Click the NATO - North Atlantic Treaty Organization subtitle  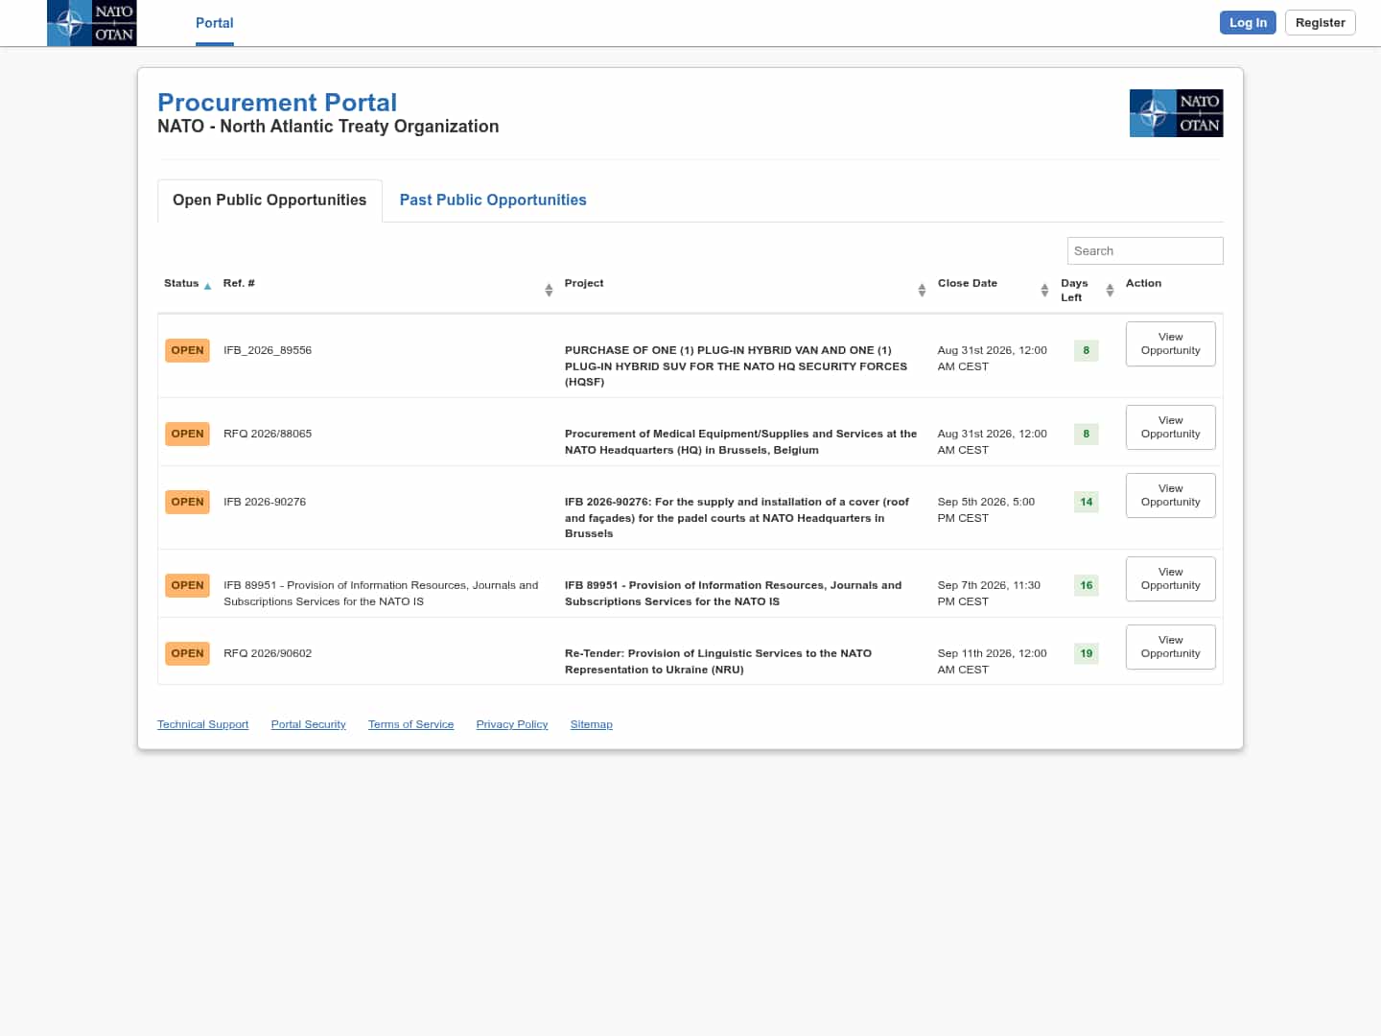click(328, 127)
